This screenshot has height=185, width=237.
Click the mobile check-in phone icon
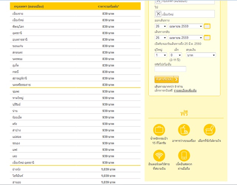[x=184, y=155]
